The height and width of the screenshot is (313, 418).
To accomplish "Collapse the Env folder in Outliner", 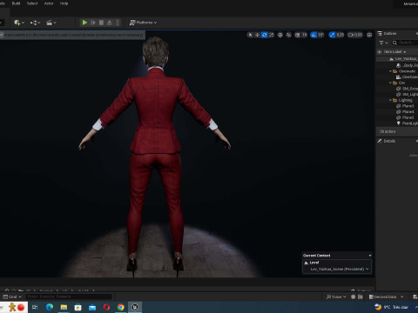I will [390, 83].
